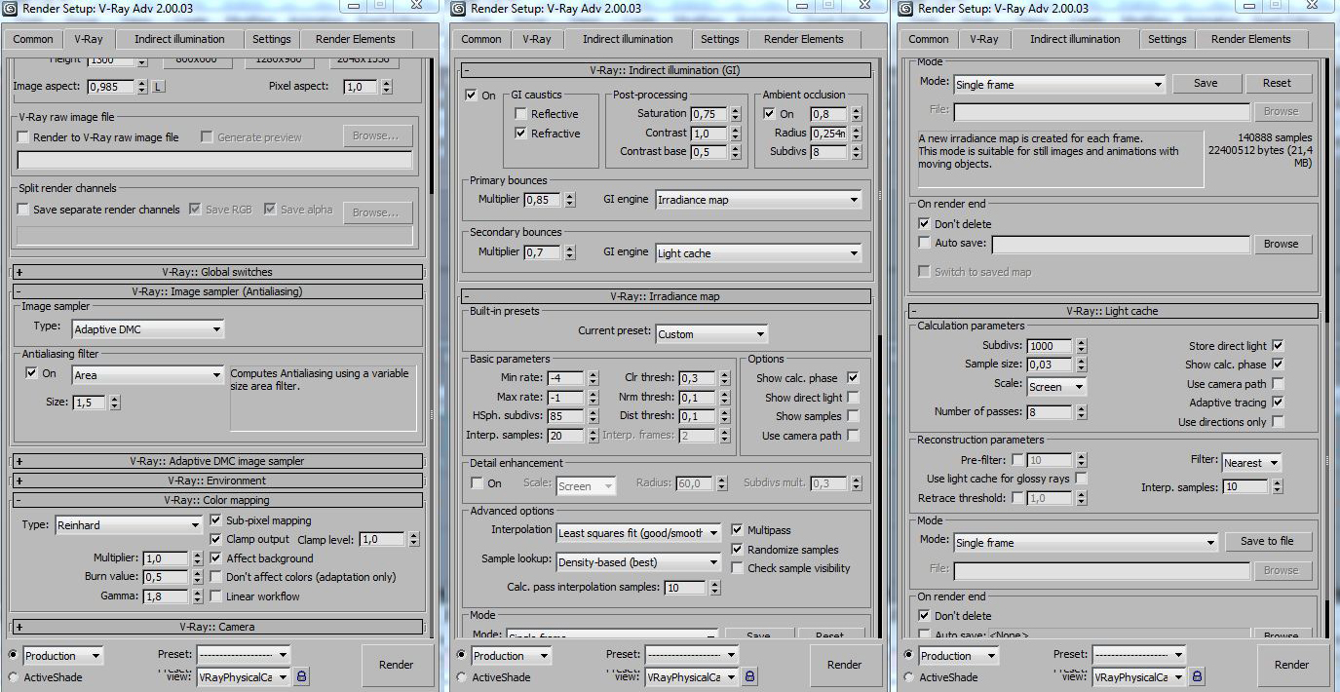Viewport: 1340px width, 692px height.
Task: Toggle Randomize samples checkbox
Action: pos(738,550)
